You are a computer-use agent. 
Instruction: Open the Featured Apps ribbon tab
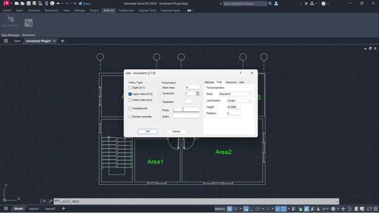[x=171, y=11]
